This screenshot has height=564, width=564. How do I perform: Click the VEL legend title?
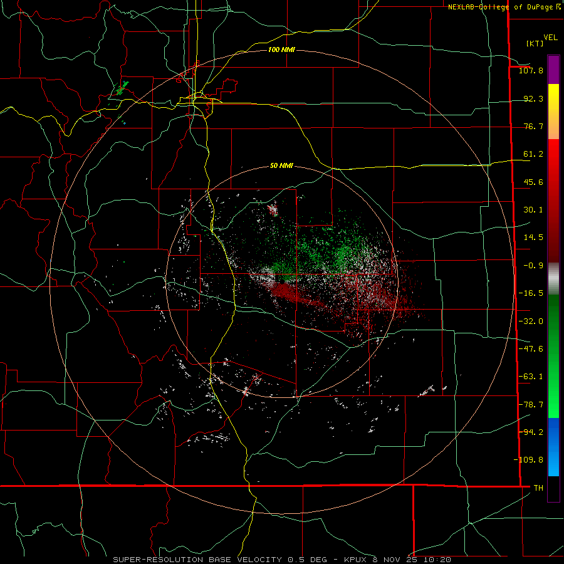tap(550, 38)
